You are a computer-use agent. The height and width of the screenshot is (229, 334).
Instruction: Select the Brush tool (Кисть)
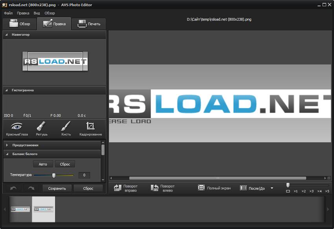66,129
